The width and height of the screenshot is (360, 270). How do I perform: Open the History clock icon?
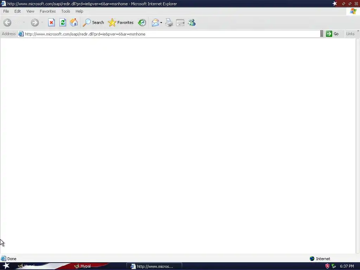[142, 22]
